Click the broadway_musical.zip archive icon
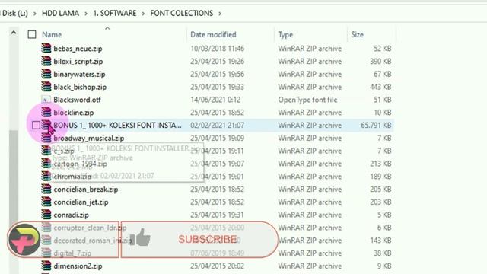Image resolution: width=487 pixels, height=274 pixels. 46,138
